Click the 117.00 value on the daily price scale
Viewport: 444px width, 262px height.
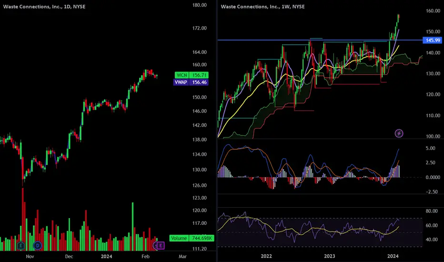[x=199, y=223]
